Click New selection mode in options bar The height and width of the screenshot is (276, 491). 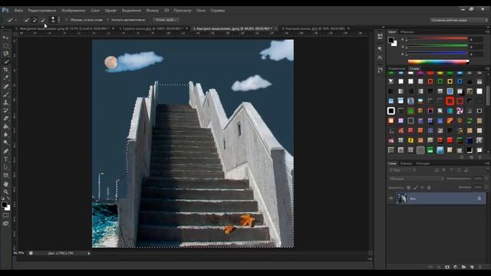click(x=27, y=20)
